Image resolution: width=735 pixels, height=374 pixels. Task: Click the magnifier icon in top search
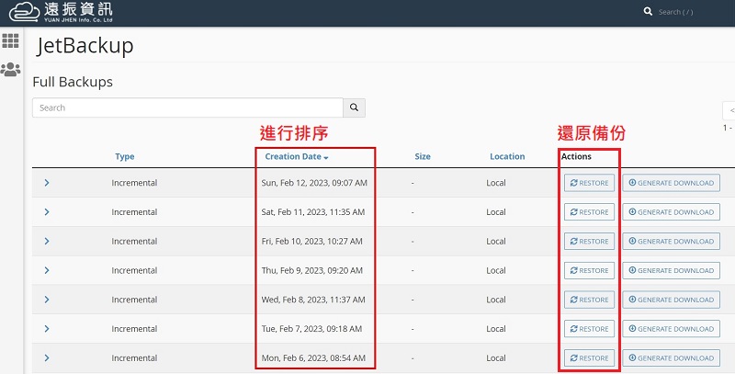click(648, 11)
